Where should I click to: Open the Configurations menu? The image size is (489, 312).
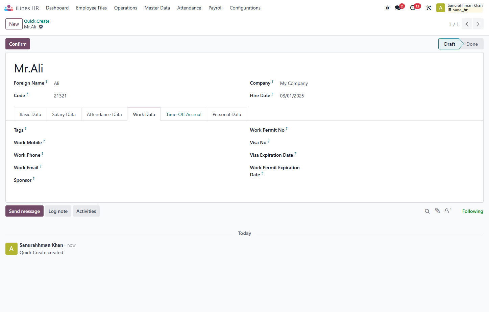[245, 8]
